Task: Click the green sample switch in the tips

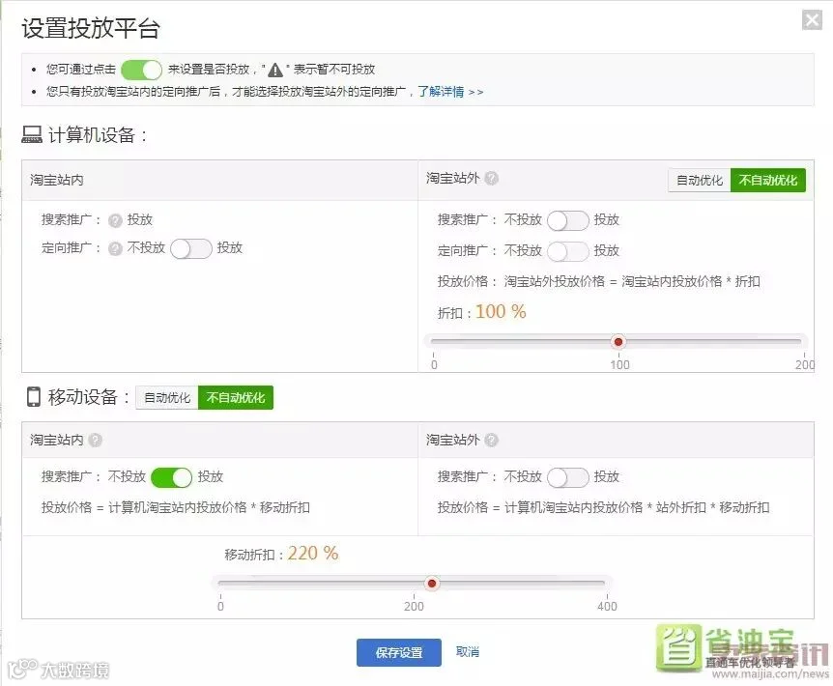Action: pos(141,70)
